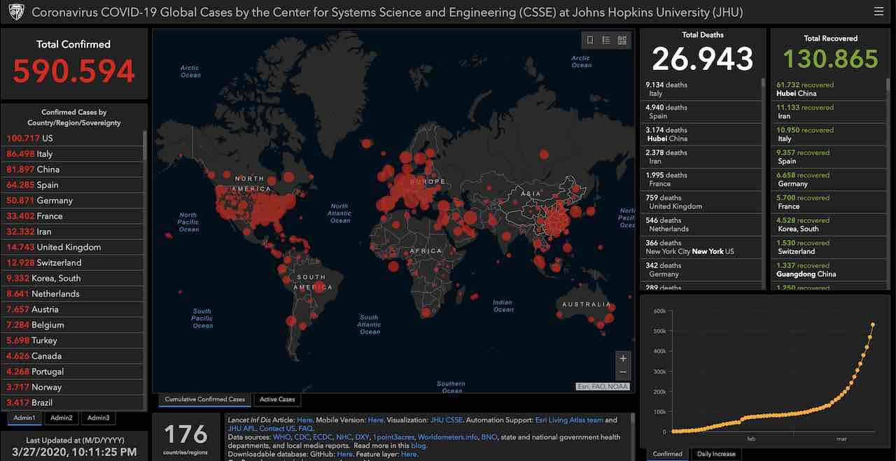Open the basemap gallery grid icon
The height and width of the screenshot is (461, 896).
pos(622,41)
